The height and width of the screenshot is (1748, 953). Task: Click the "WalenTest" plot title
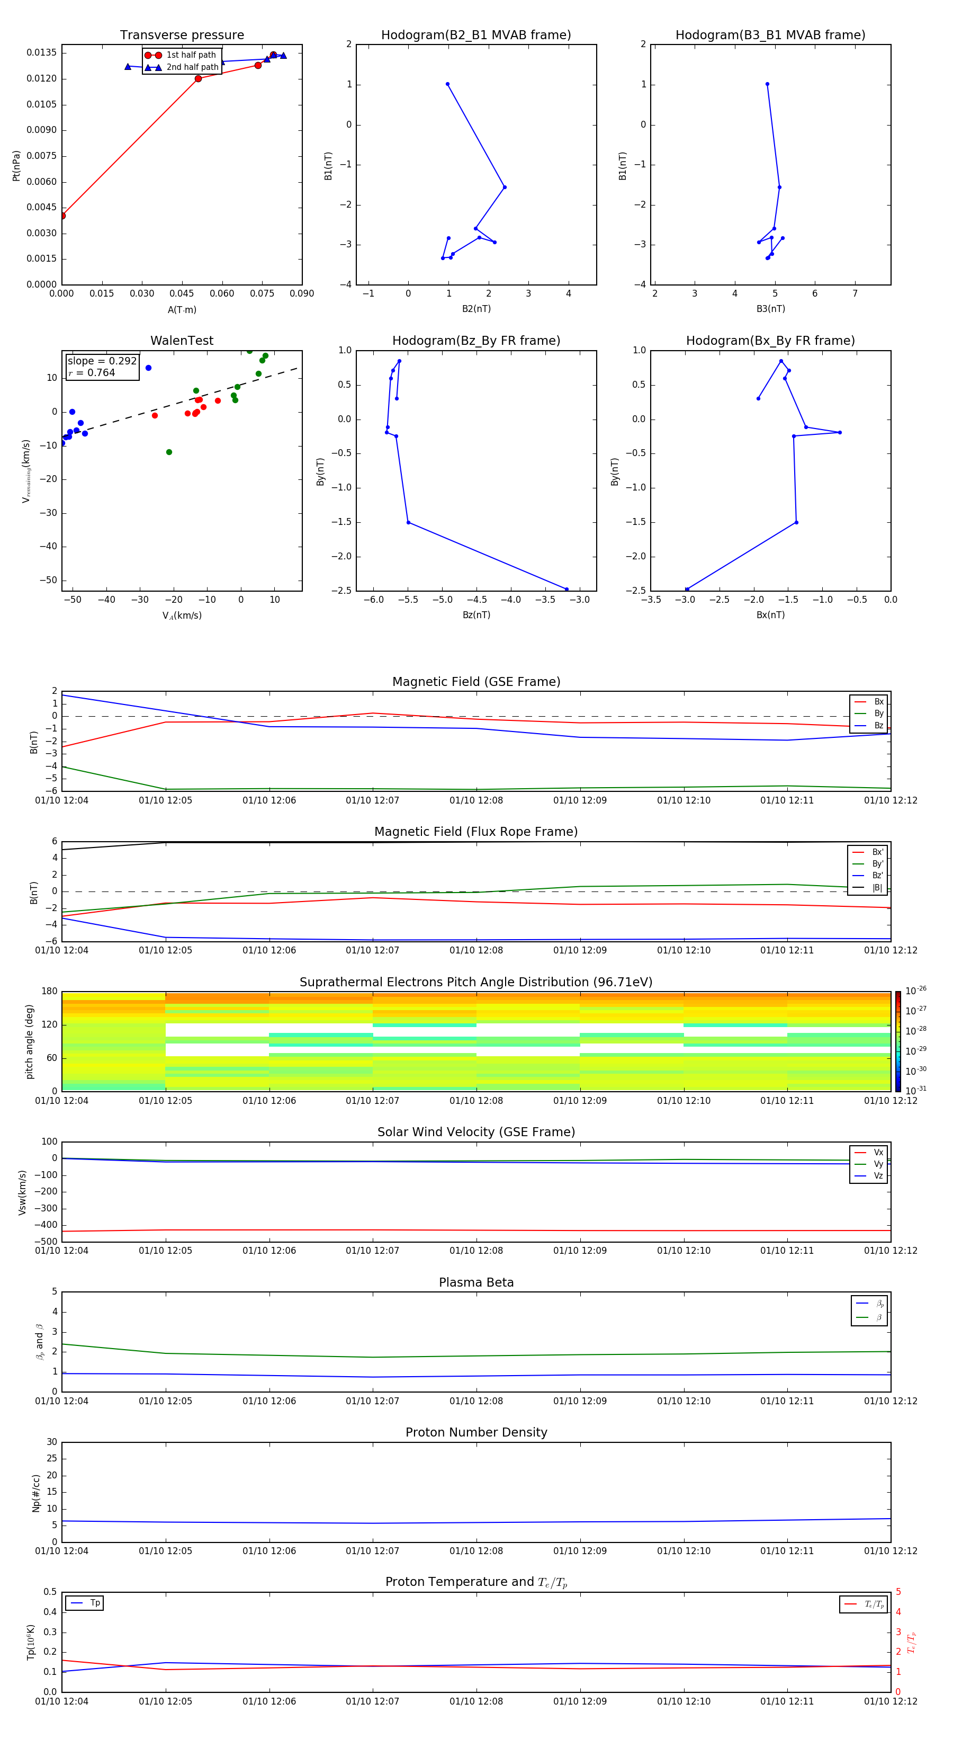click(x=182, y=341)
